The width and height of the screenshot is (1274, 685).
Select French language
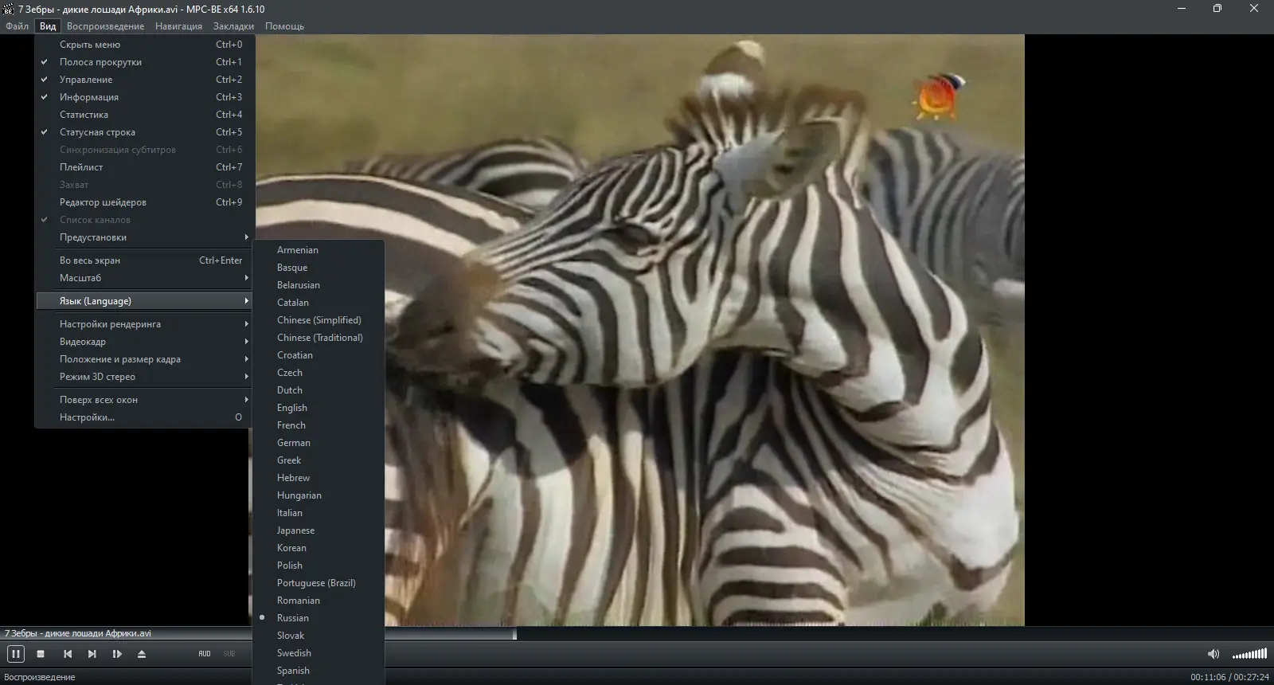[x=318, y=425]
